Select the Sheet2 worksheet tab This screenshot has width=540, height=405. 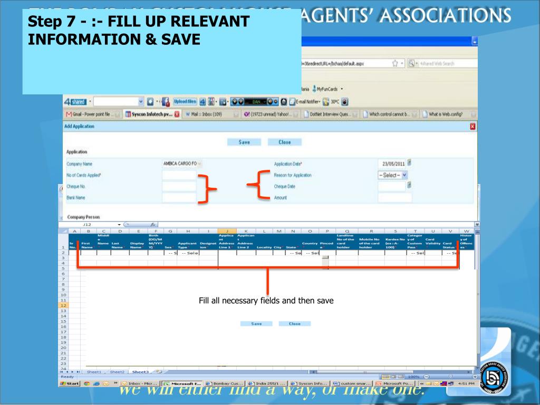click(x=117, y=372)
